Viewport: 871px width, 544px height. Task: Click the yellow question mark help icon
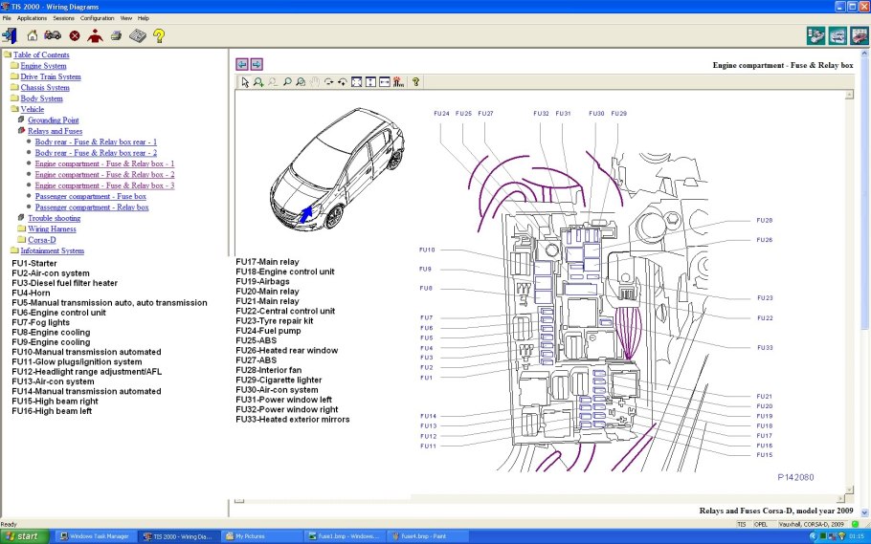pyautogui.click(x=159, y=36)
